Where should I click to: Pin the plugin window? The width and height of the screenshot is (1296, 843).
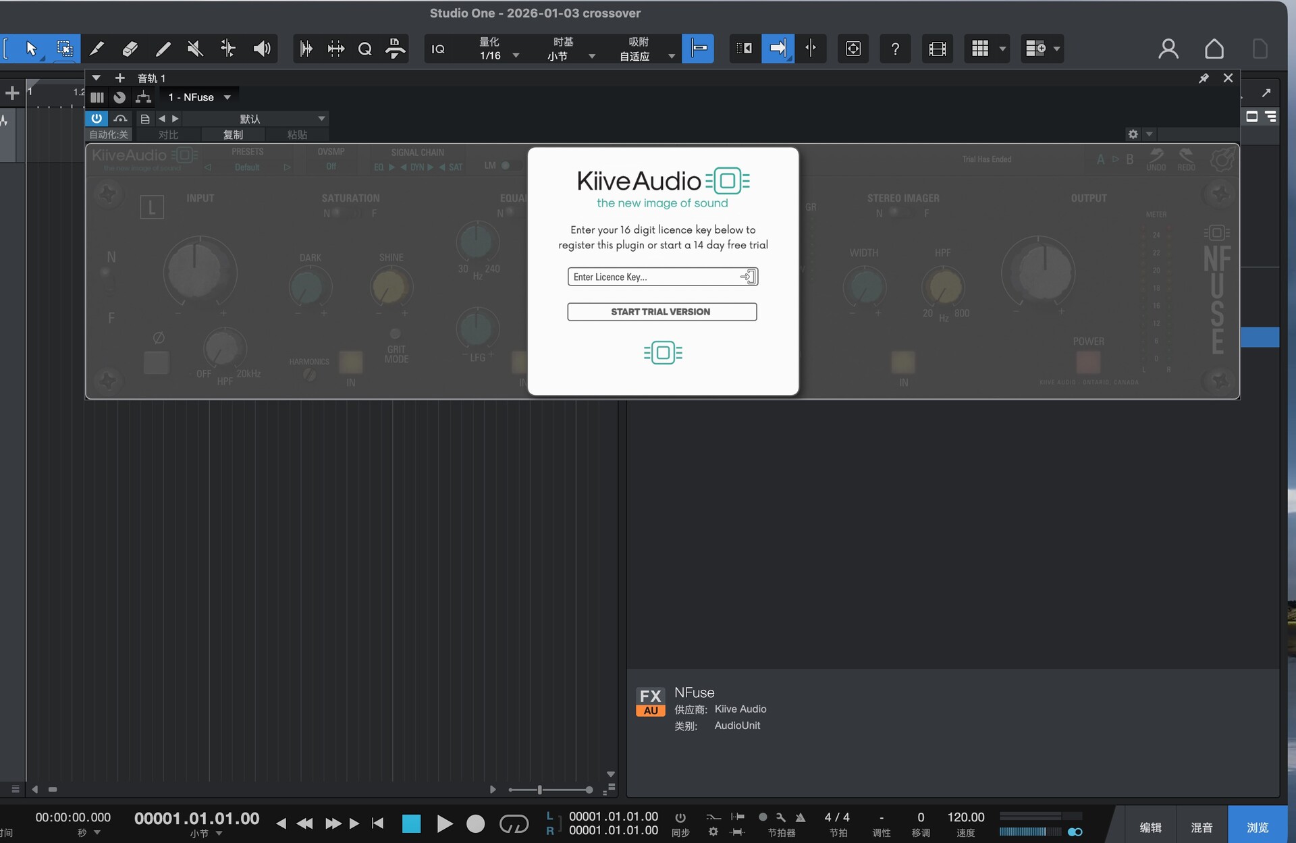pyautogui.click(x=1204, y=78)
